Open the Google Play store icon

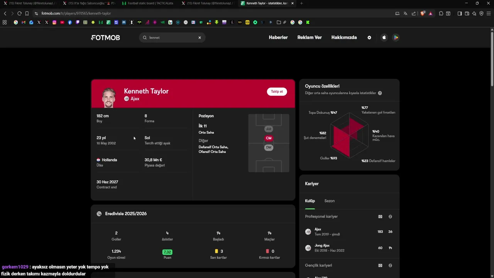(x=396, y=37)
